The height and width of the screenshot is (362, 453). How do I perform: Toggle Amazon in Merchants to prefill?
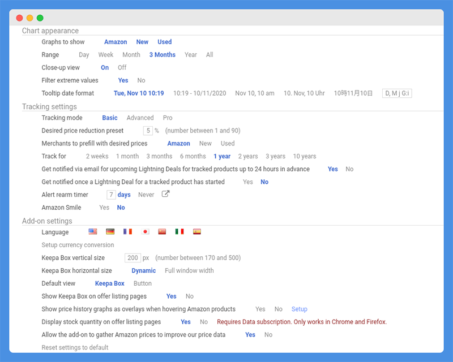(178, 144)
